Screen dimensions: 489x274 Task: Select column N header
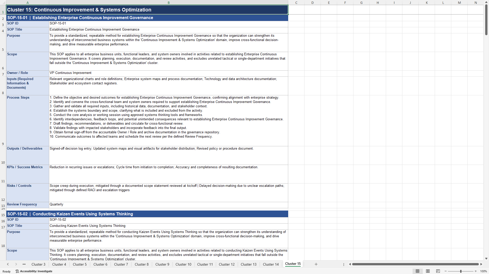pyautogui.click(x=475, y=3)
